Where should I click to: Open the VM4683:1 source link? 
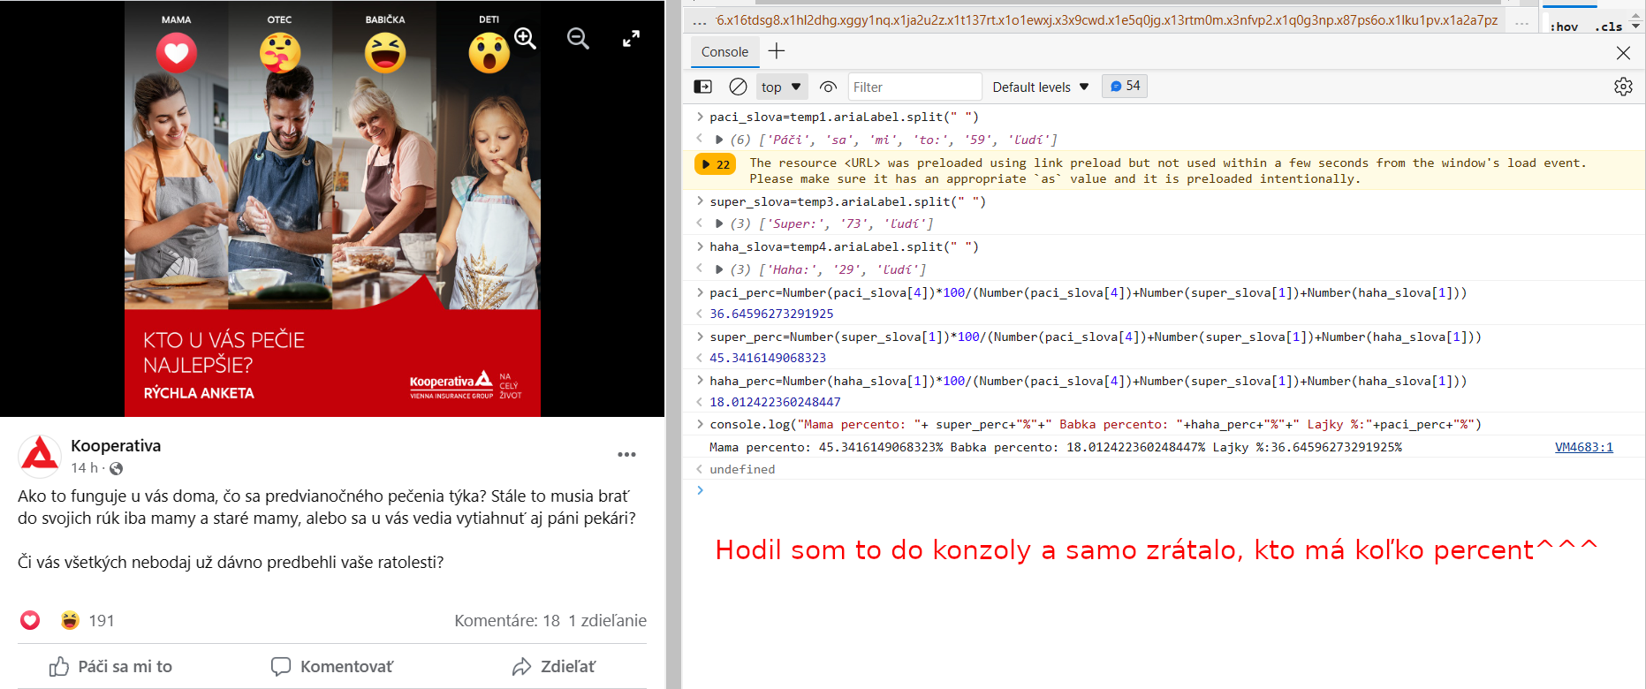[1583, 447]
